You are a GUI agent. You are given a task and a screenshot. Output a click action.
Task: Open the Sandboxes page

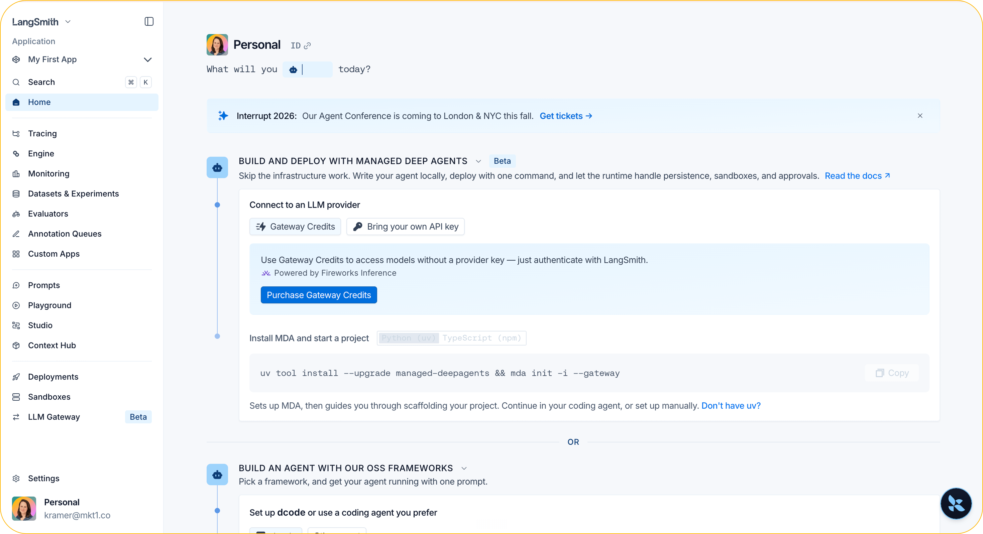(x=82, y=397)
